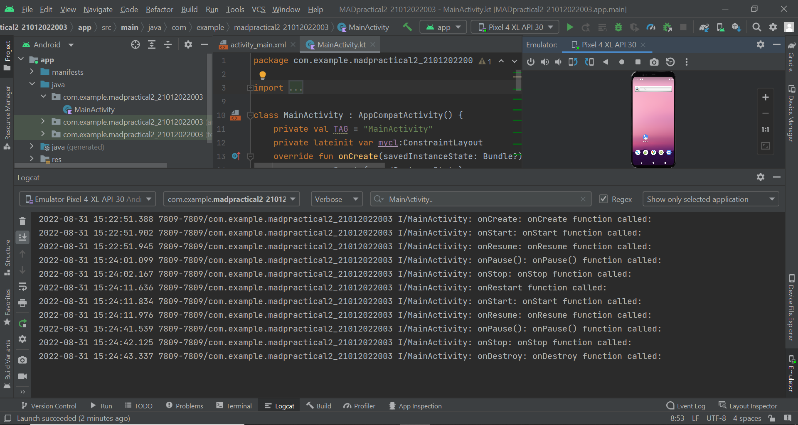798x425 pixels.
Task: Open the app run configuration dropdown
Action: (x=443, y=27)
